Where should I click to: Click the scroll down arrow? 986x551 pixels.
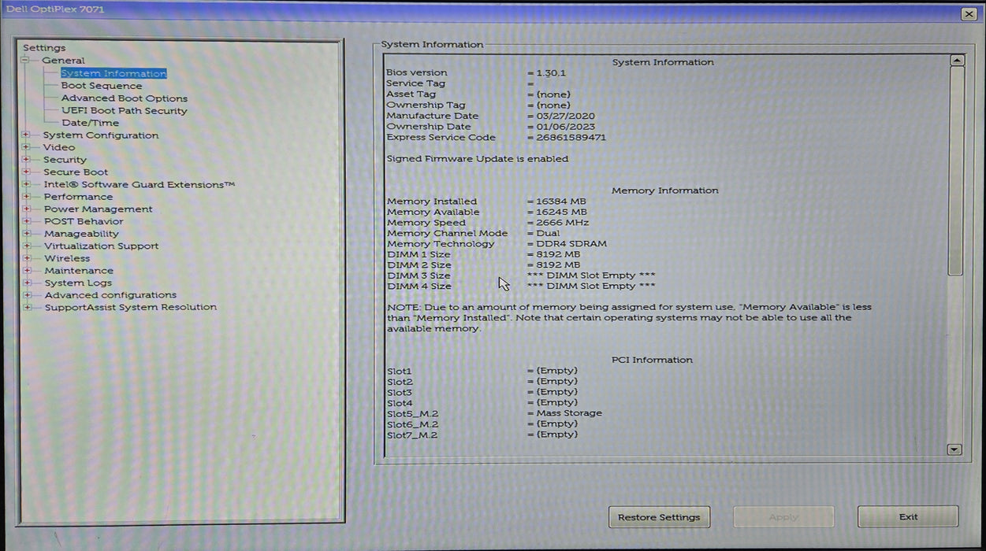954,449
